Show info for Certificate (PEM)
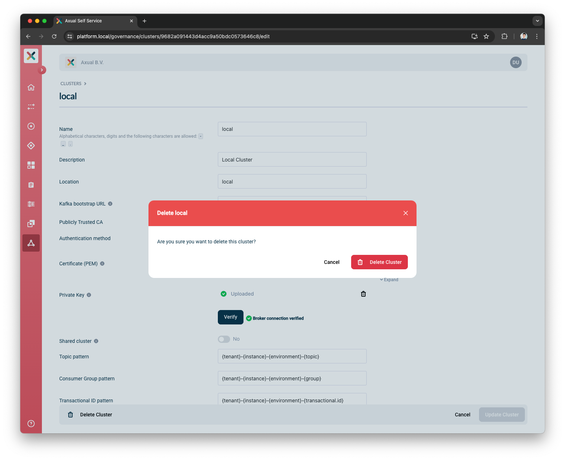 [102, 264]
